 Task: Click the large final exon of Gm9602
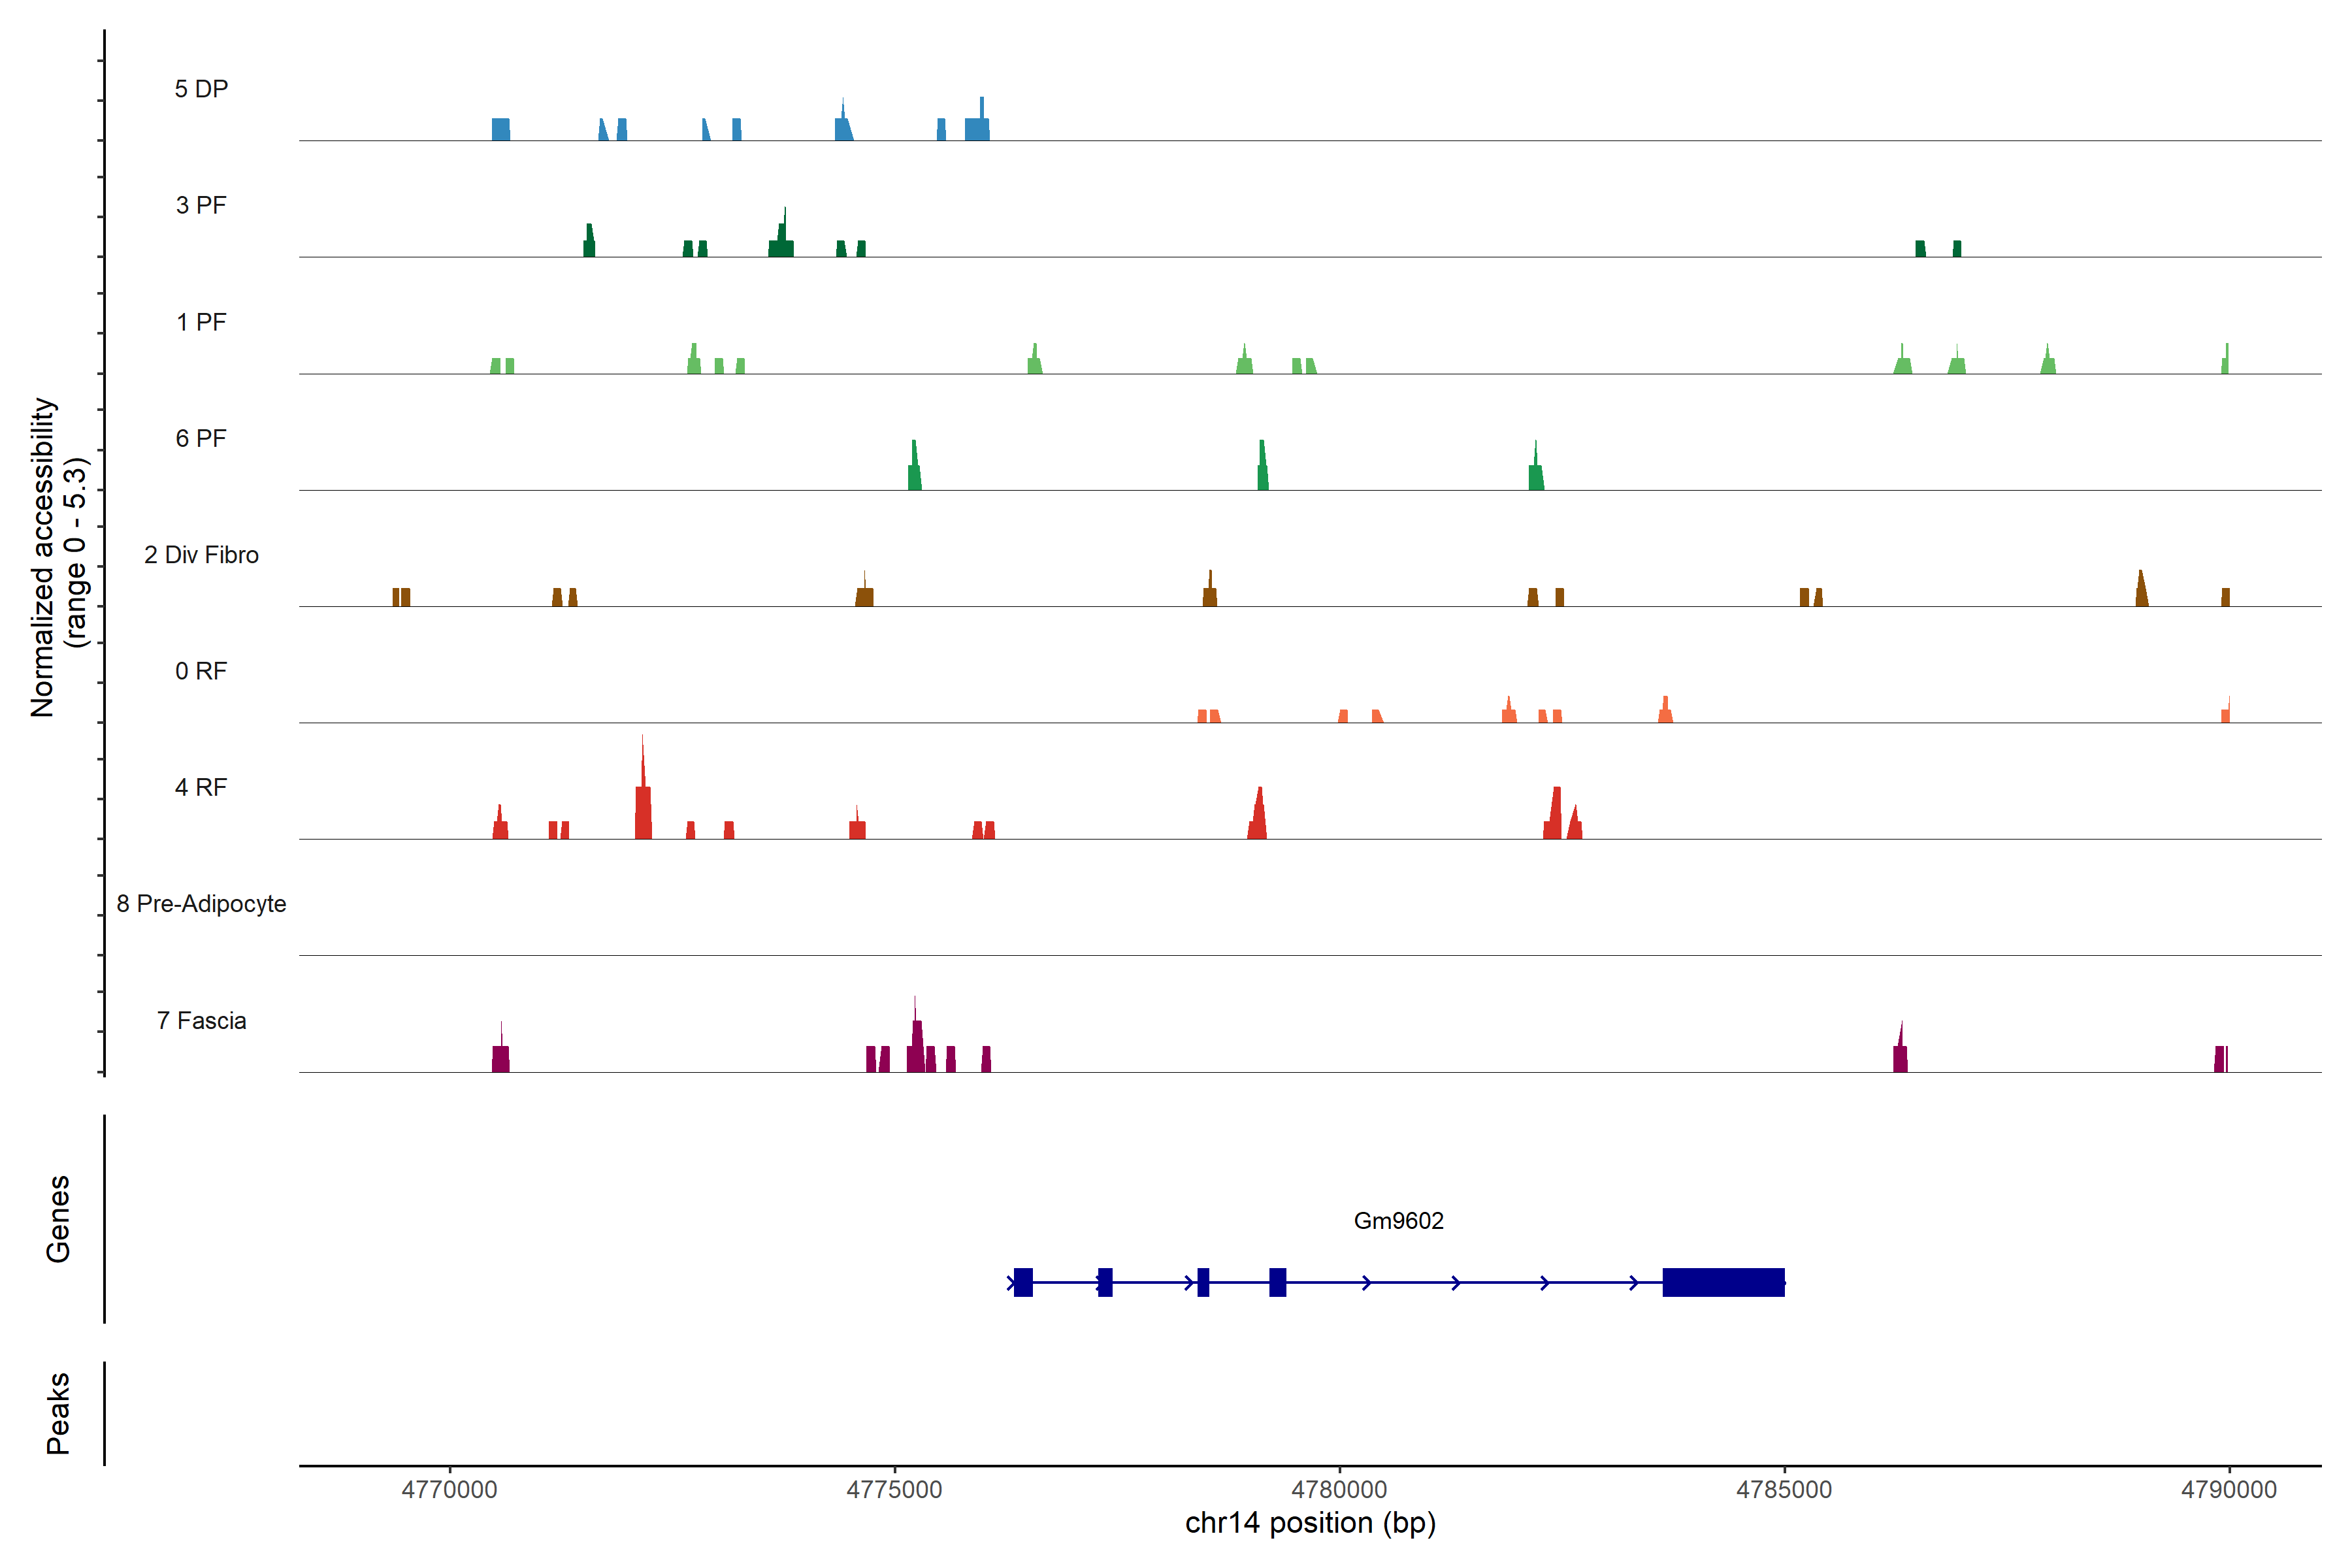tap(1723, 1282)
